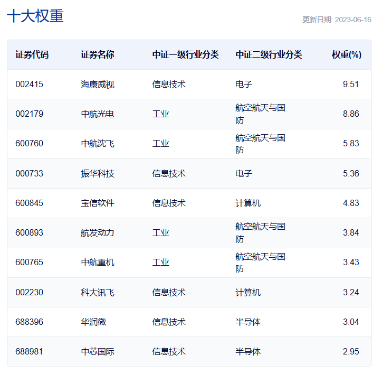The width and height of the screenshot is (382, 374).
Task: Click the 中证一级行业分类 column header
Action: click(x=185, y=54)
